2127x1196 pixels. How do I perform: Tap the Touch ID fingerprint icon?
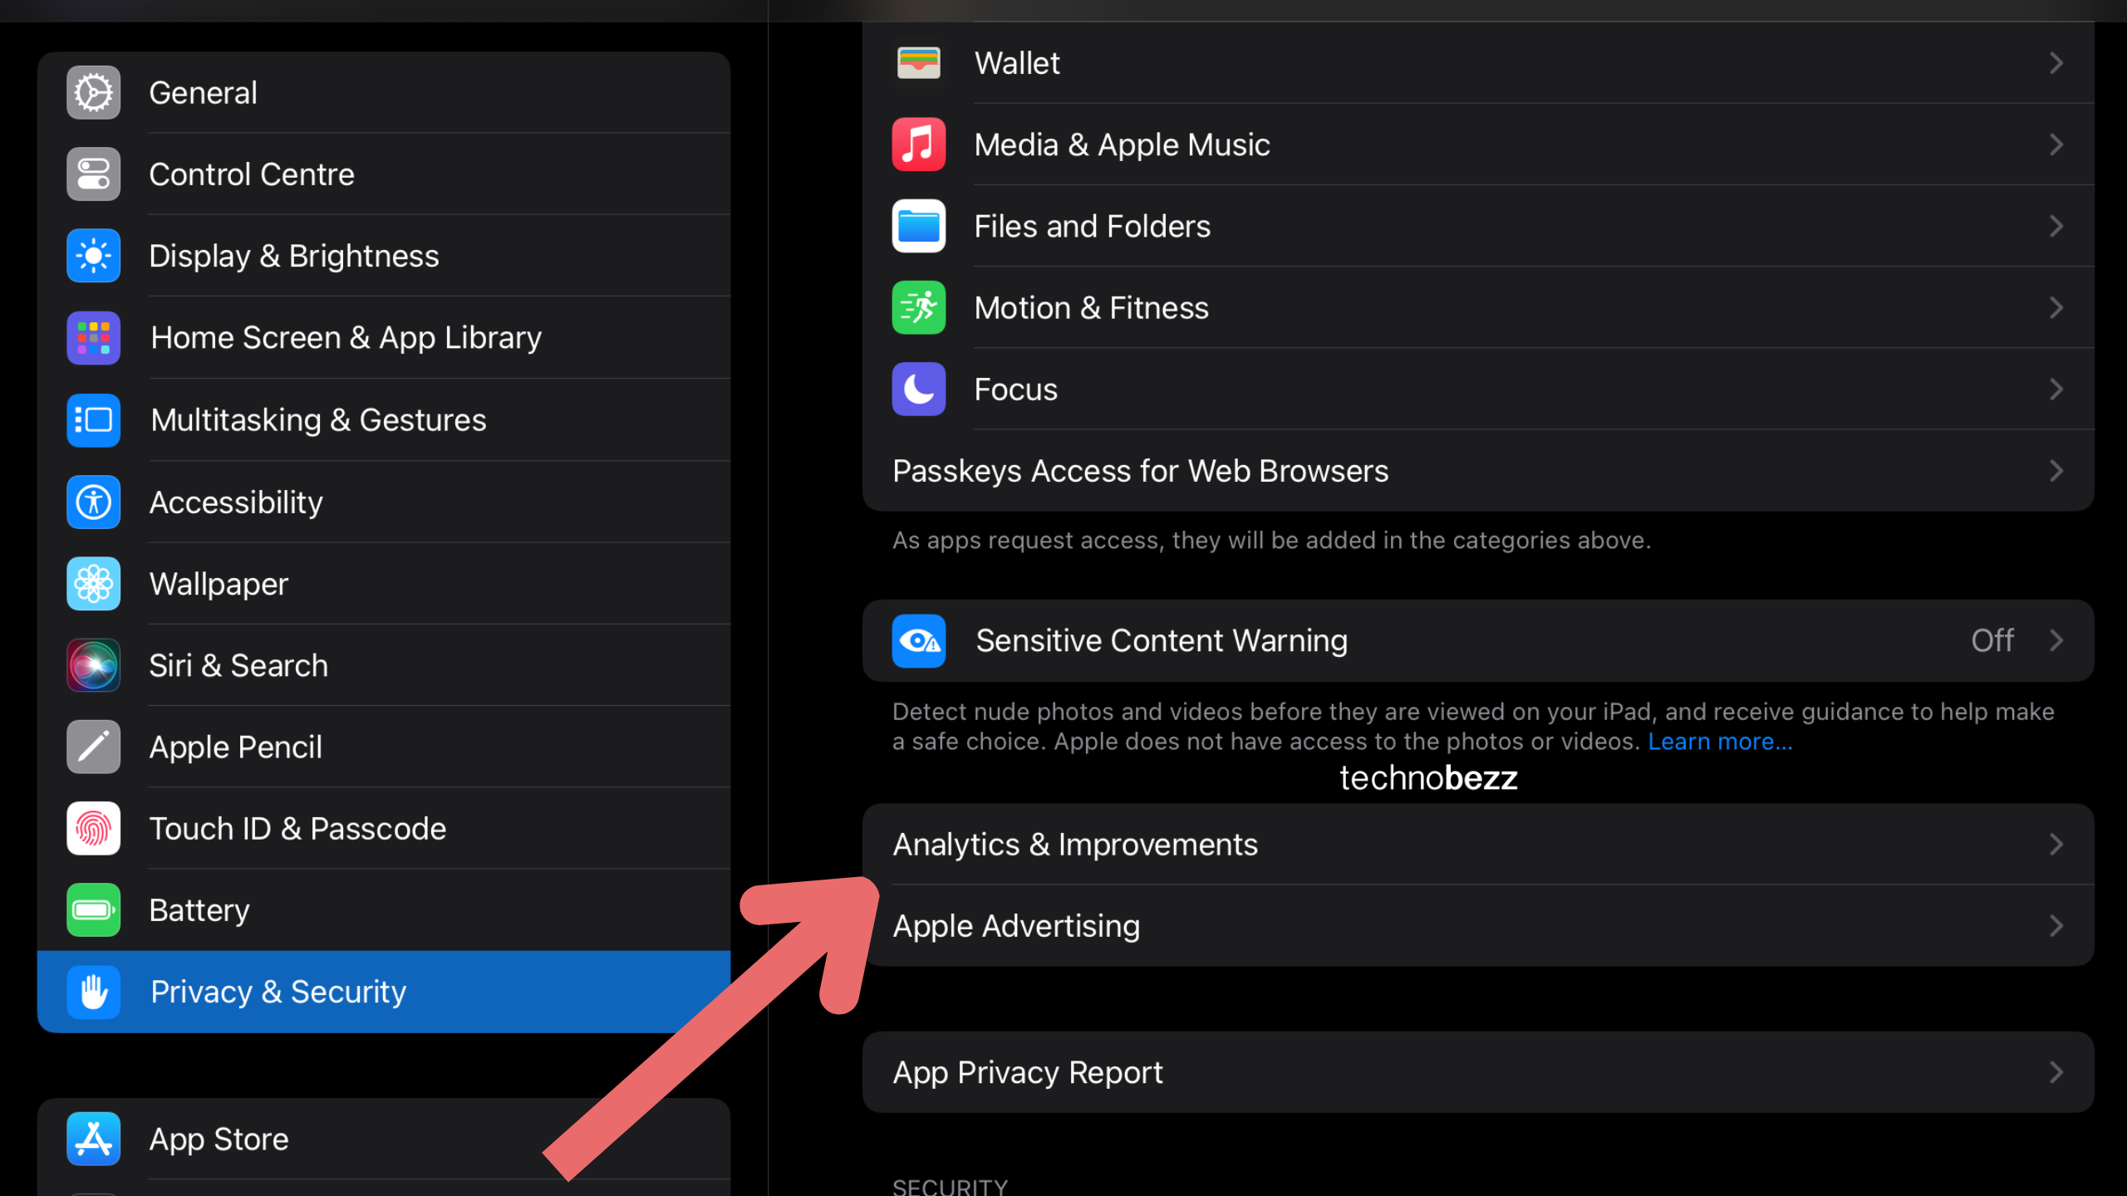coord(93,828)
